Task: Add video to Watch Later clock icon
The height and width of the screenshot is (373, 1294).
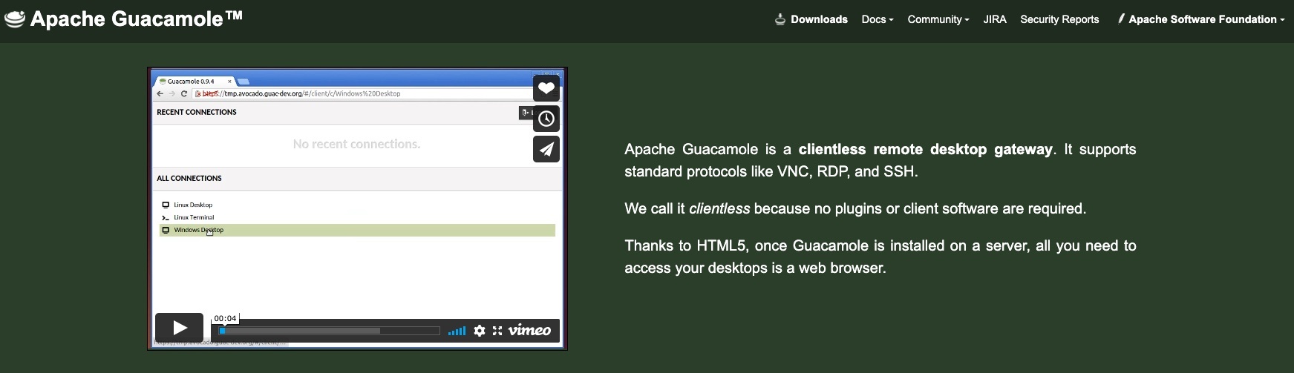Action: 546,119
